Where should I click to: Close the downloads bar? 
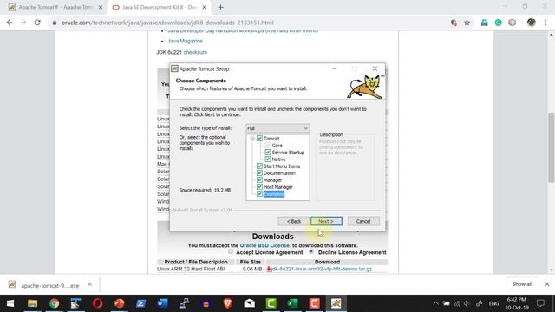click(547, 284)
